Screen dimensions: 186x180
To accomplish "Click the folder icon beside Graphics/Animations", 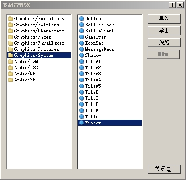I will coord(11,19).
